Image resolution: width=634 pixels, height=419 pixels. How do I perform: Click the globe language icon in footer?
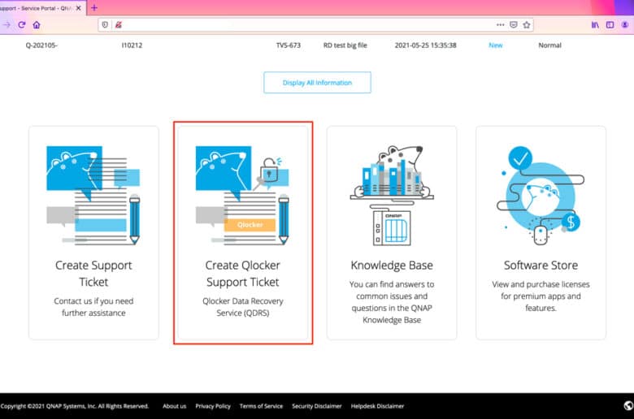[628, 406]
